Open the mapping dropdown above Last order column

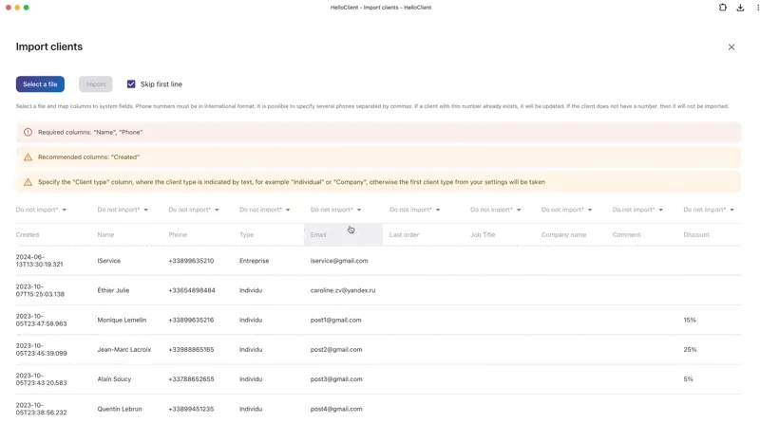415,210
